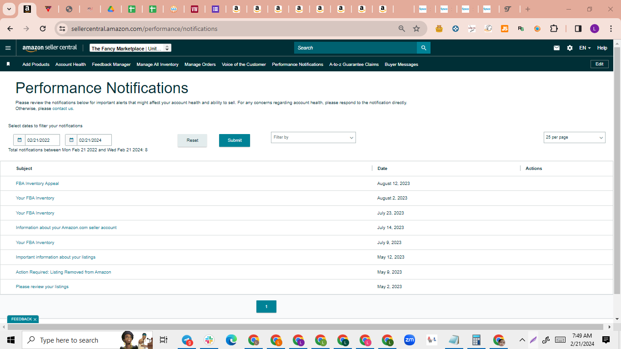Reset the date filter
The width and height of the screenshot is (621, 349).
coord(192,140)
